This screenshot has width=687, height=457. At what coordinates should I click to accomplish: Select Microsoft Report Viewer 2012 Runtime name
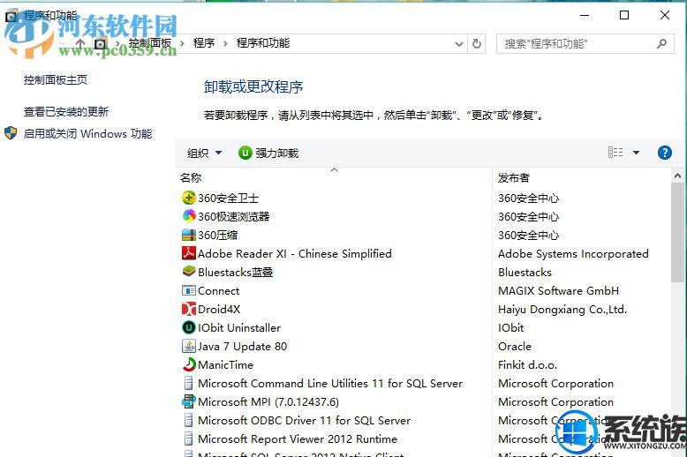click(298, 439)
